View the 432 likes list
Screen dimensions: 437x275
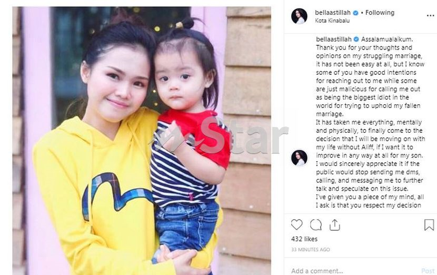[x=304, y=239]
